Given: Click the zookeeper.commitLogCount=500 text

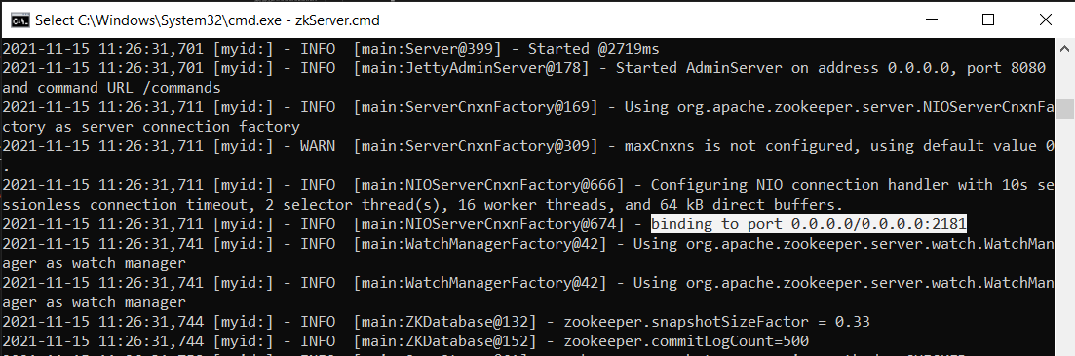Looking at the screenshot, I should click(686, 340).
